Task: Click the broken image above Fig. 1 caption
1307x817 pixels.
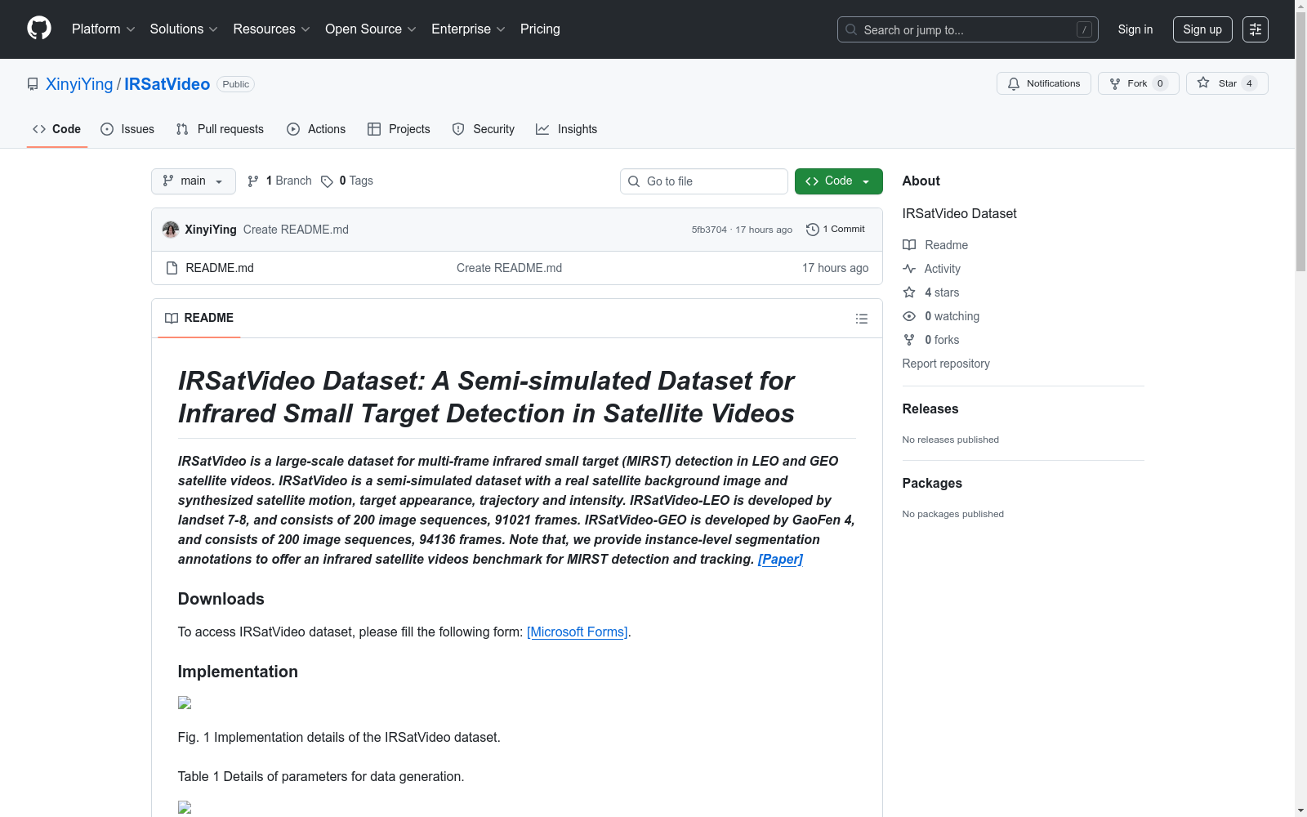Action: [x=185, y=703]
